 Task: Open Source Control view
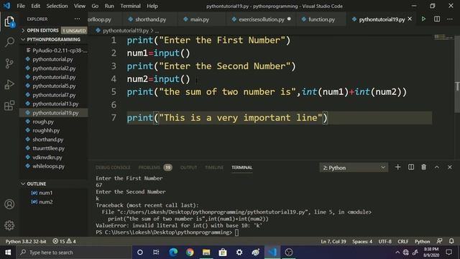pos(9,63)
